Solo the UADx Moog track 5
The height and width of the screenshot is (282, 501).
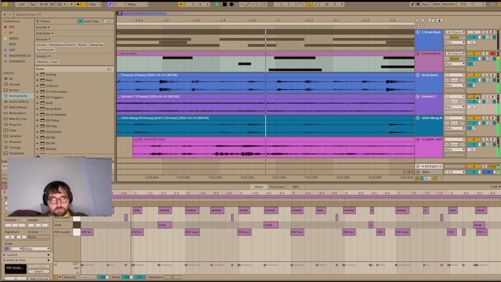485,118
